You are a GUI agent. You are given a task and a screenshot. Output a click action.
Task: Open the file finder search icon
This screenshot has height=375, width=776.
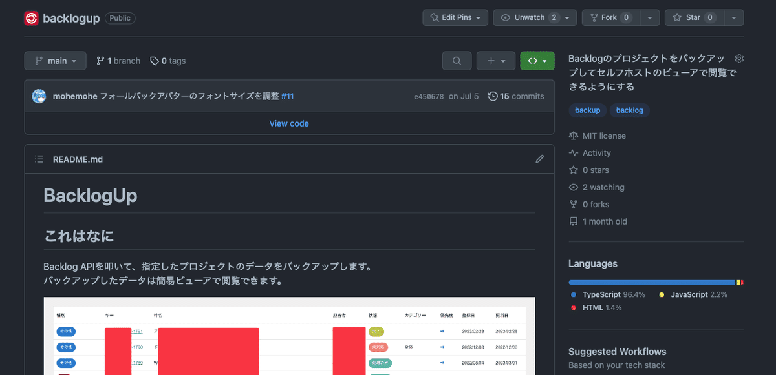pyautogui.click(x=457, y=60)
